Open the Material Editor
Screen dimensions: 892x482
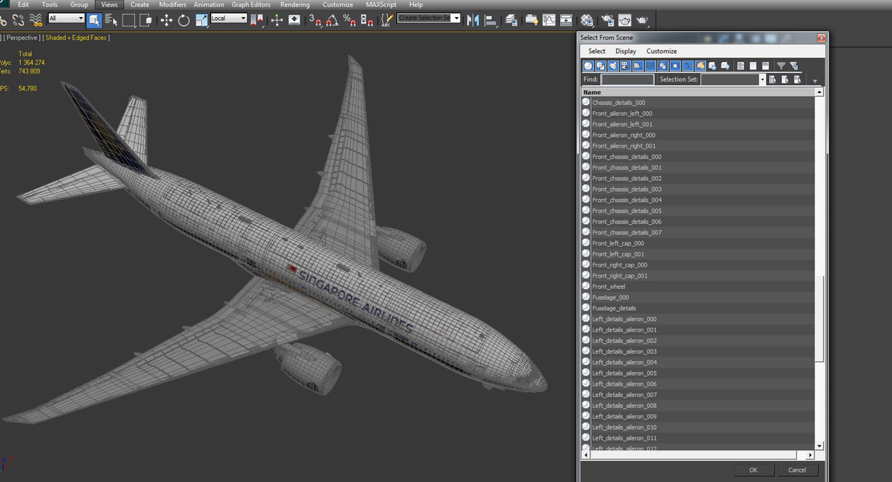point(587,20)
